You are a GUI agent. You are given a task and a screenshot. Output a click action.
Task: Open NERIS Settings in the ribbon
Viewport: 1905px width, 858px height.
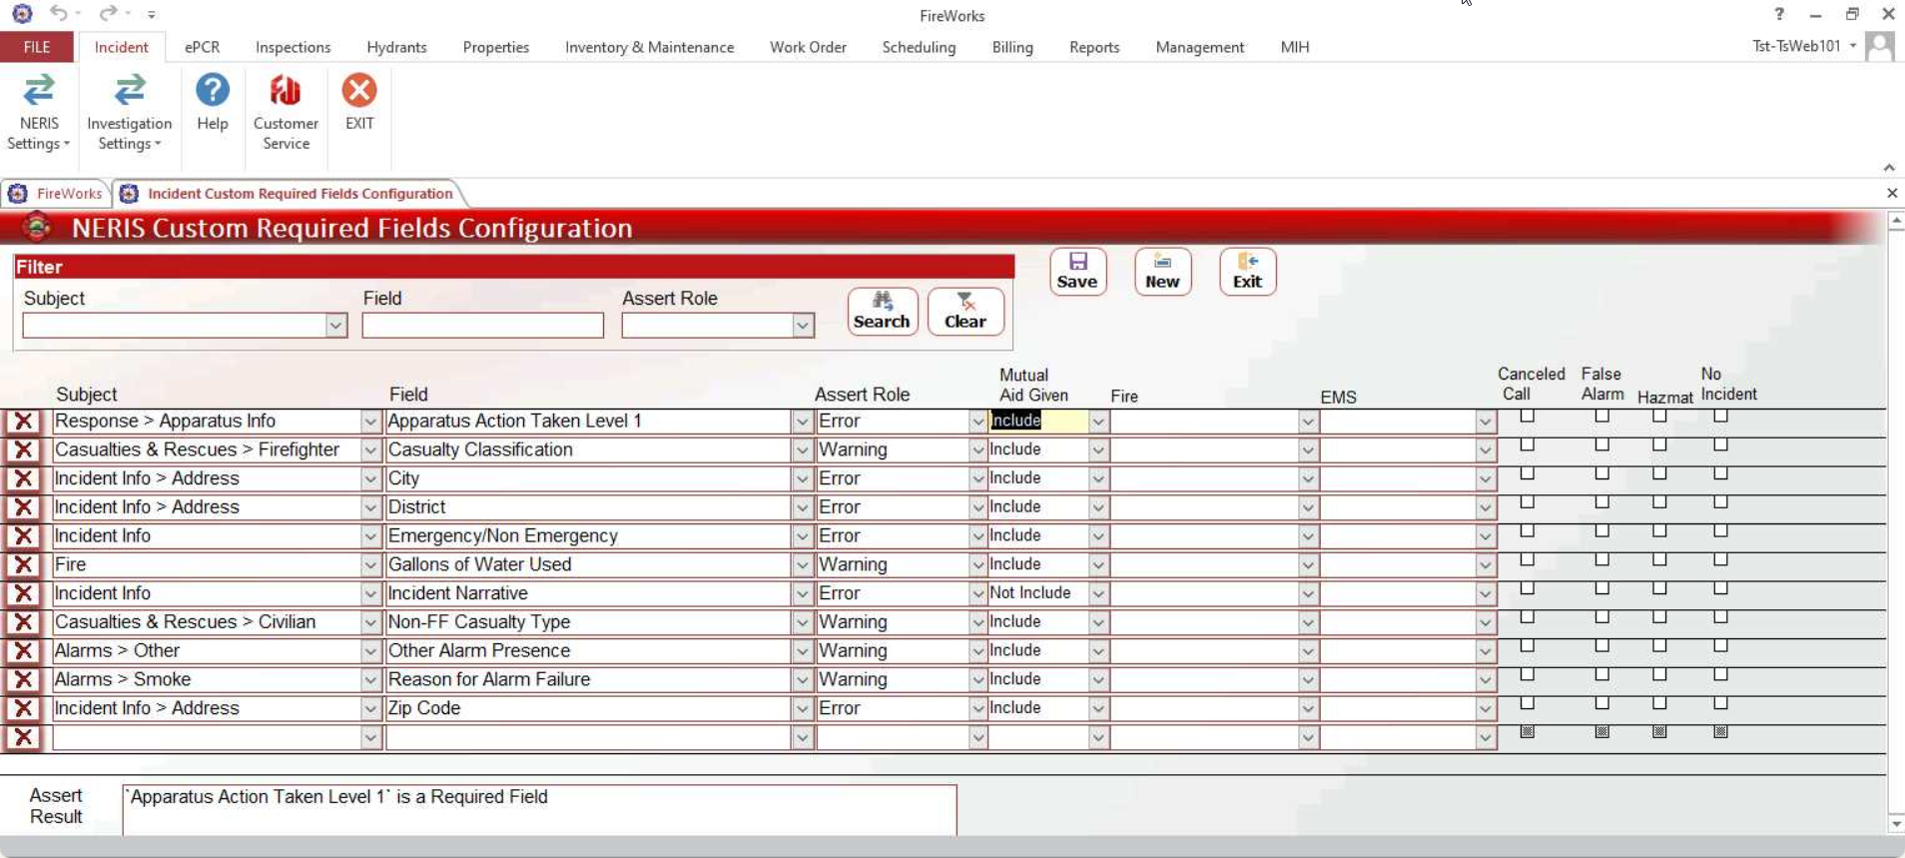(x=39, y=111)
